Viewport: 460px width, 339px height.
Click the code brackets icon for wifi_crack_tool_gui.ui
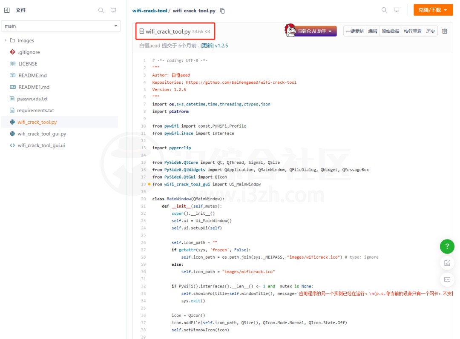point(12,145)
